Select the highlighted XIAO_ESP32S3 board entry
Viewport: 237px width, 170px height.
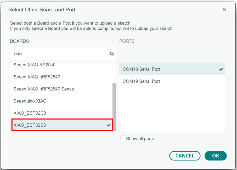pos(30,125)
